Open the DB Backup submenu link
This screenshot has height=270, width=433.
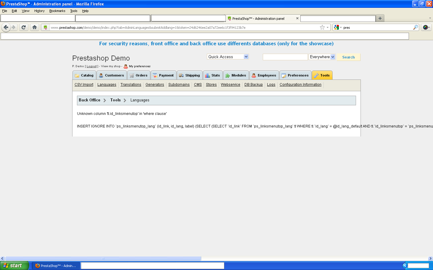click(x=253, y=85)
